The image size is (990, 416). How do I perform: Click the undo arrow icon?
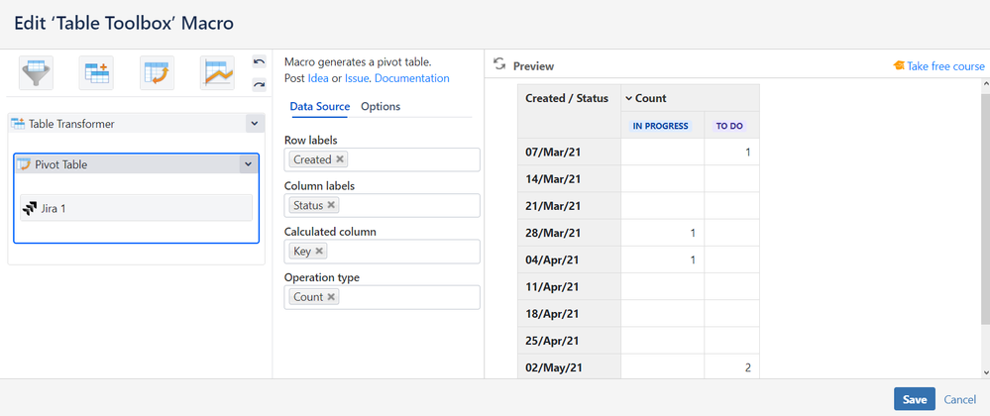(259, 62)
